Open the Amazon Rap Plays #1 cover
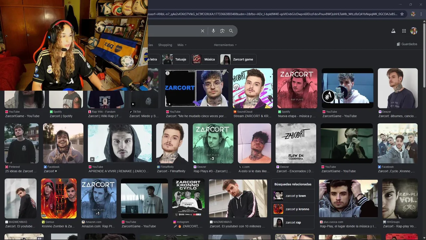 [99, 198]
